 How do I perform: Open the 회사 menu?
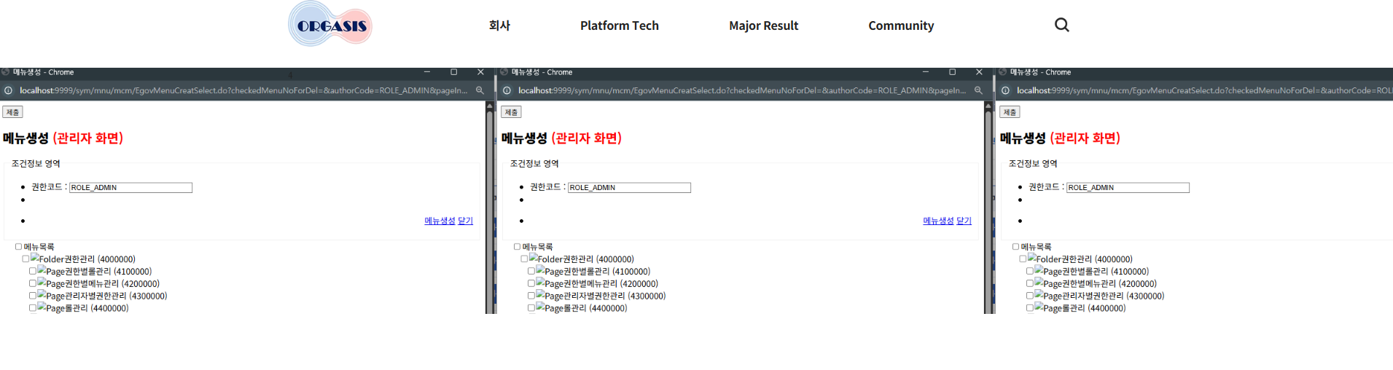(x=499, y=25)
